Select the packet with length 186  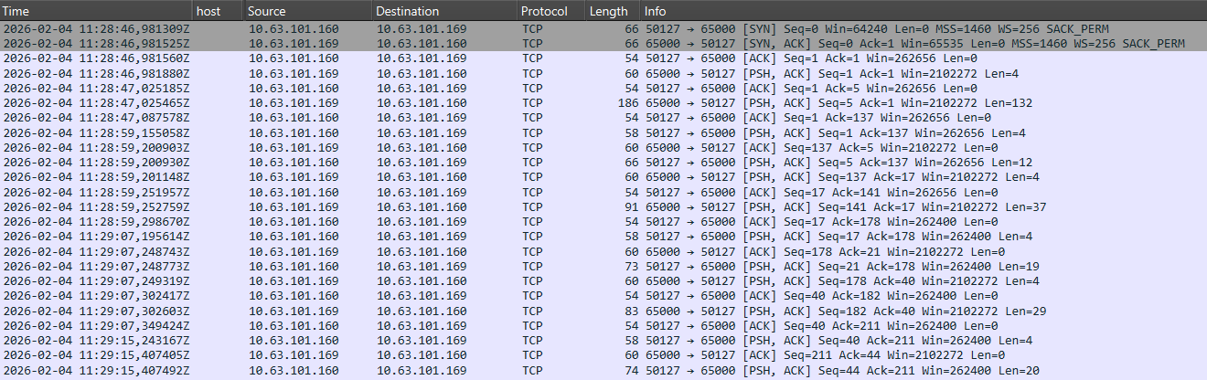(603, 102)
